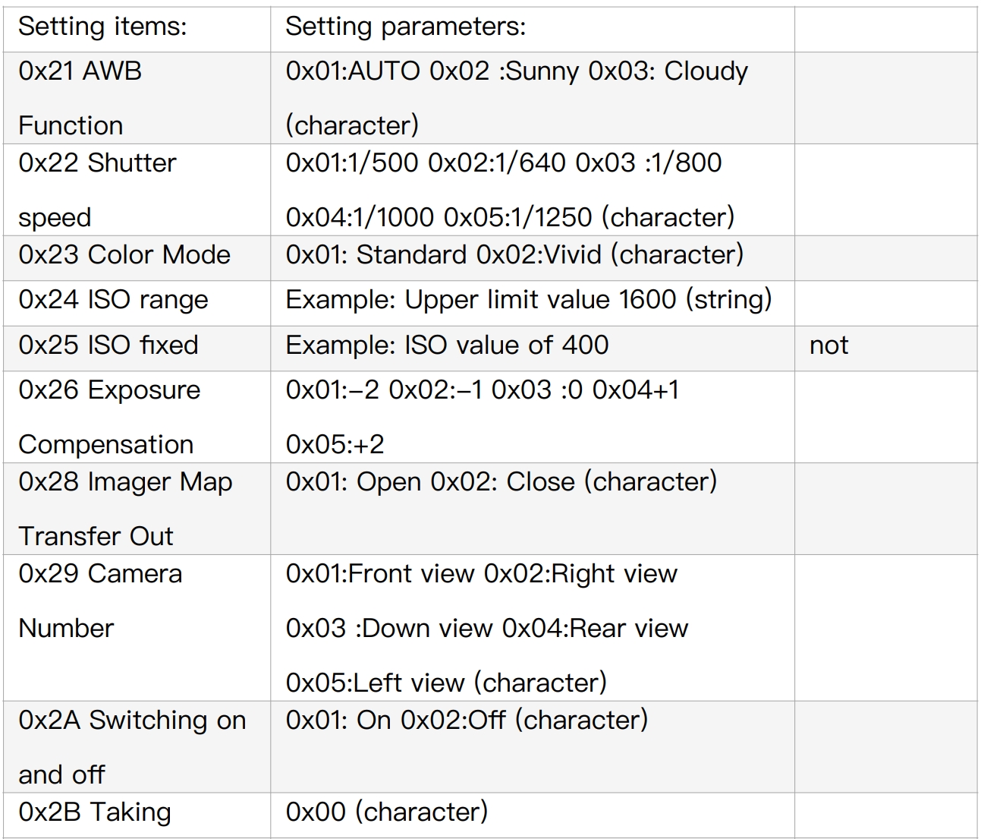
Task: Click the camera view options cell
Action: (487, 628)
